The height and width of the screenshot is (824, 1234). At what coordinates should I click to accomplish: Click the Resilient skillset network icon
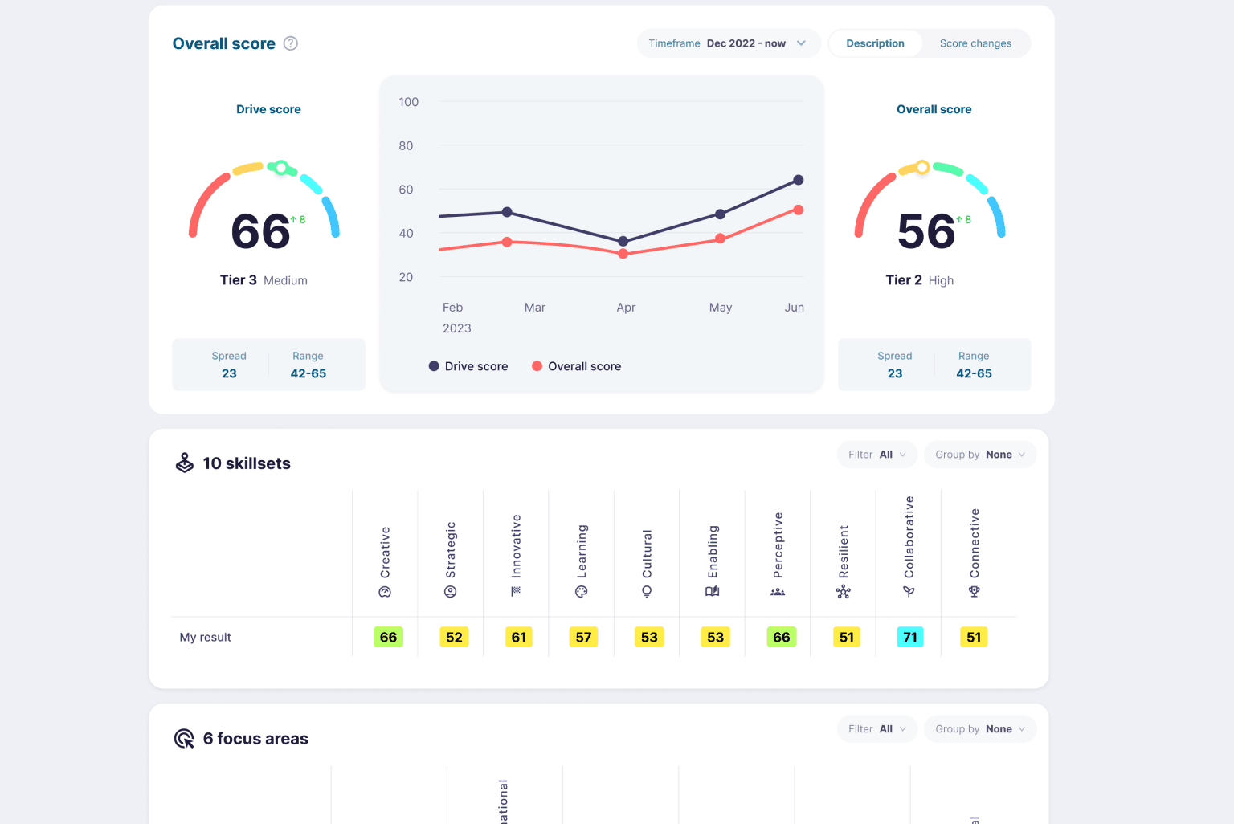[844, 592]
